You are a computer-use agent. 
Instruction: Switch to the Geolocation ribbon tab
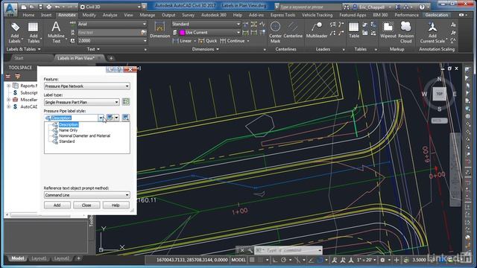pyautogui.click(x=437, y=15)
